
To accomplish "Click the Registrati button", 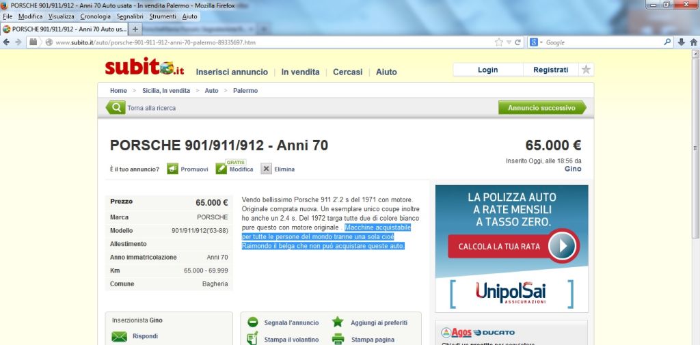I will pos(551,70).
